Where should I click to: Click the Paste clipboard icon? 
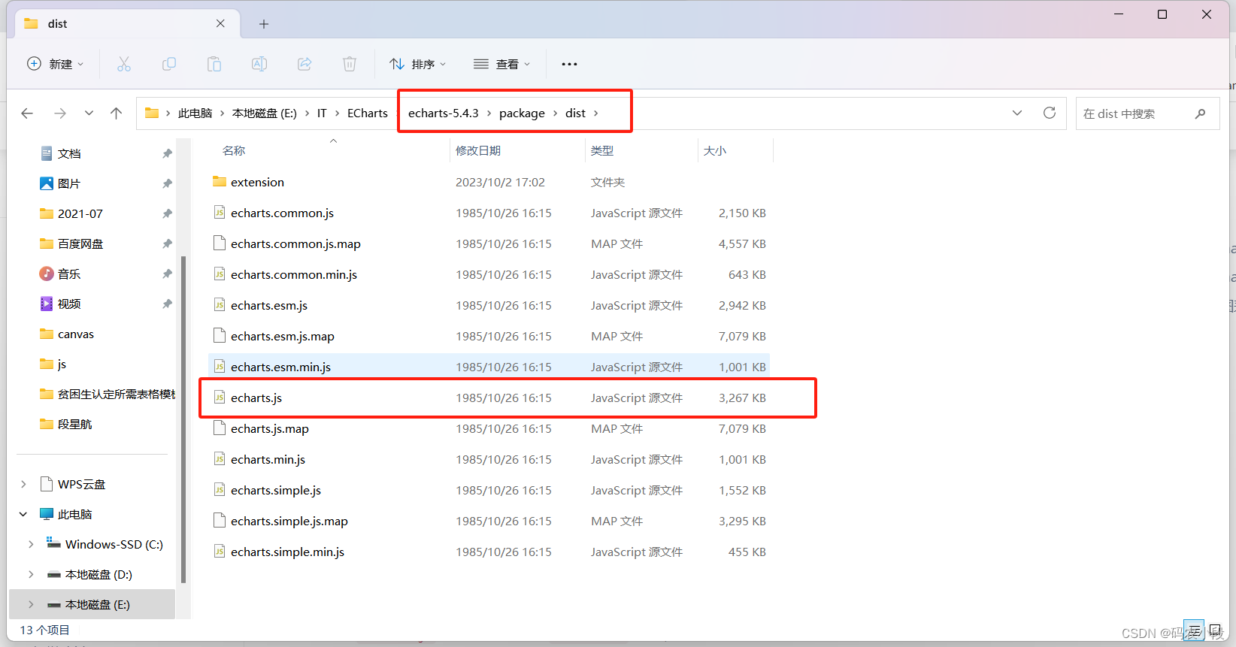click(214, 64)
